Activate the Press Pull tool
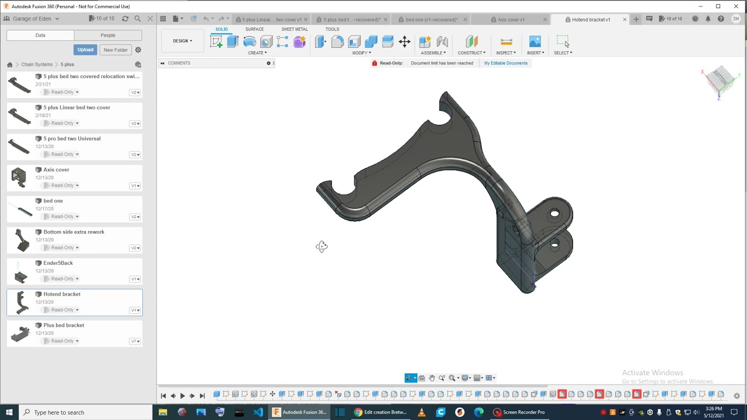747x420 pixels. click(x=320, y=41)
